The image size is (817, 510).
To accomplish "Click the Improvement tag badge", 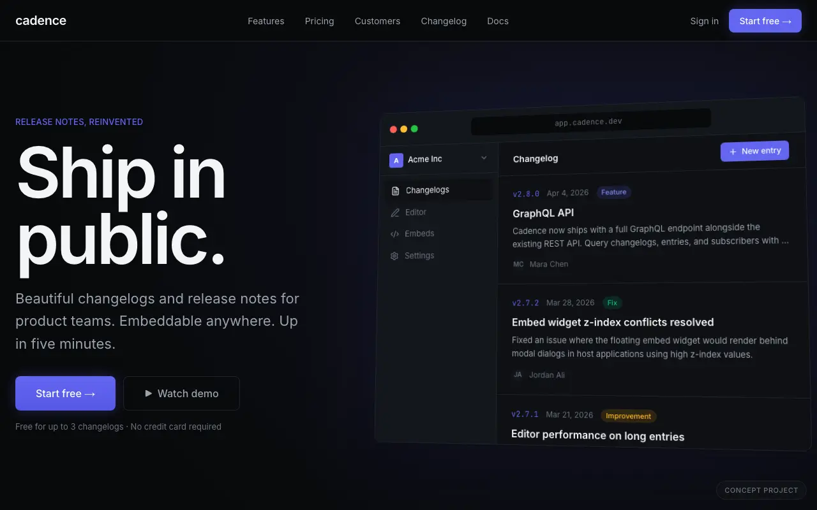I will (x=629, y=416).
